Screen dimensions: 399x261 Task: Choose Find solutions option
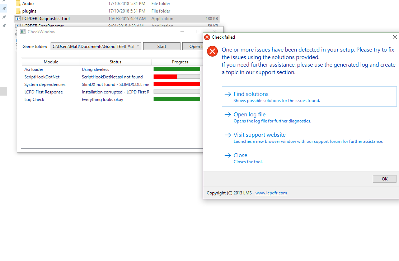pyautogui.click(x=309, y=96)
